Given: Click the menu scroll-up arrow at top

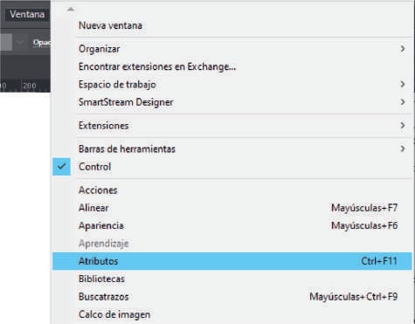Looking at the screenshot, I should [x=71, y=10].
